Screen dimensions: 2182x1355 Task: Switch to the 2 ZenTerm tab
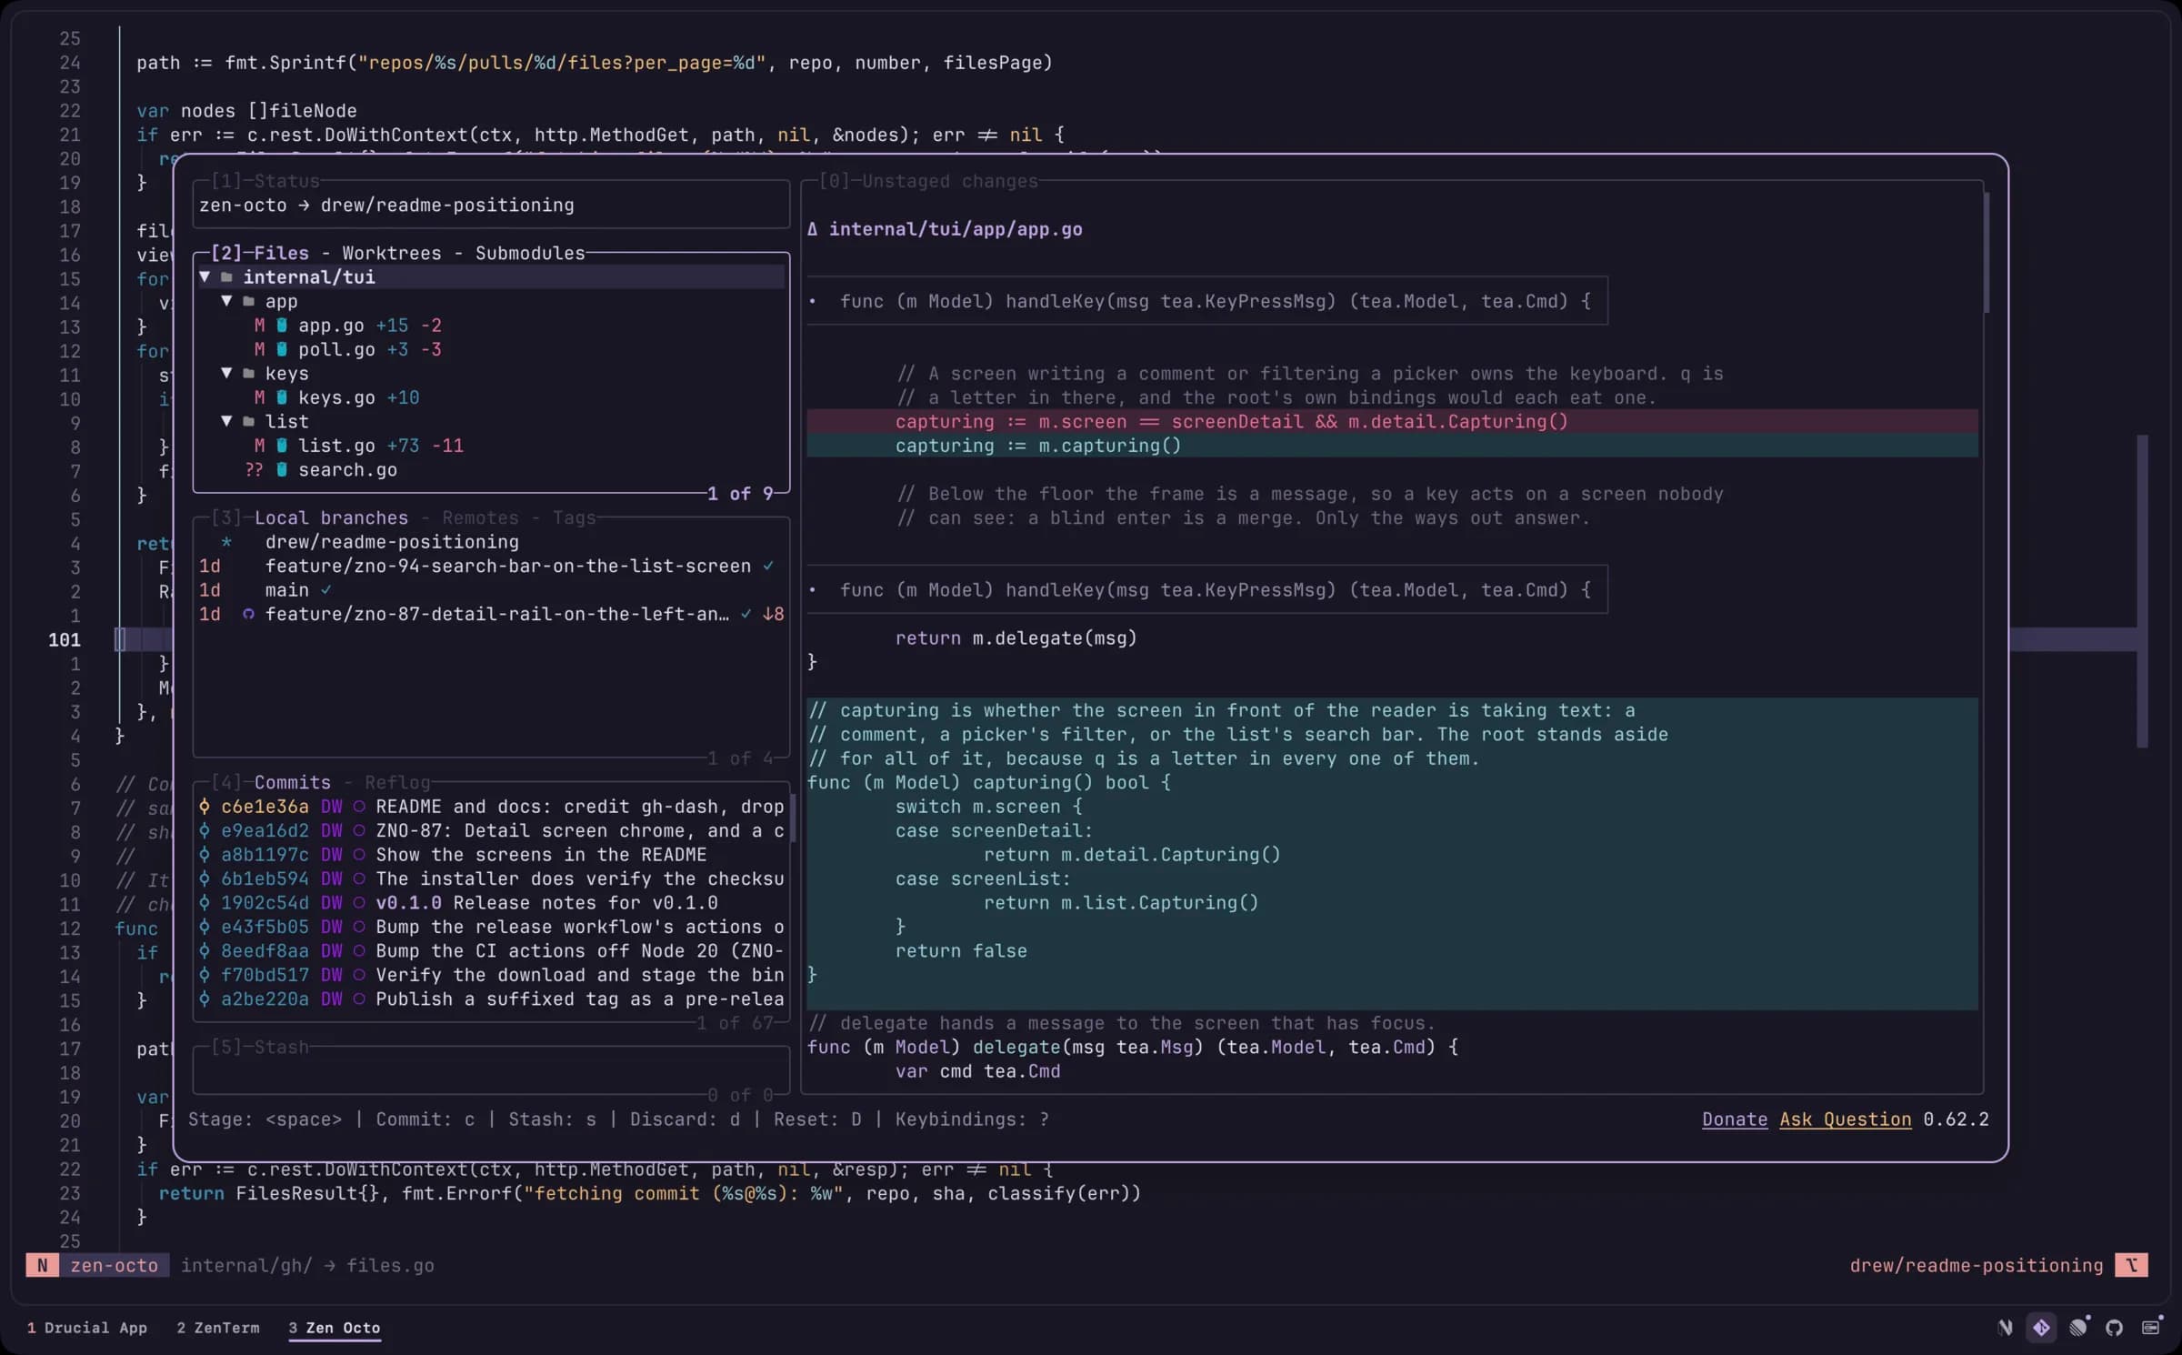pos(218,1328)
